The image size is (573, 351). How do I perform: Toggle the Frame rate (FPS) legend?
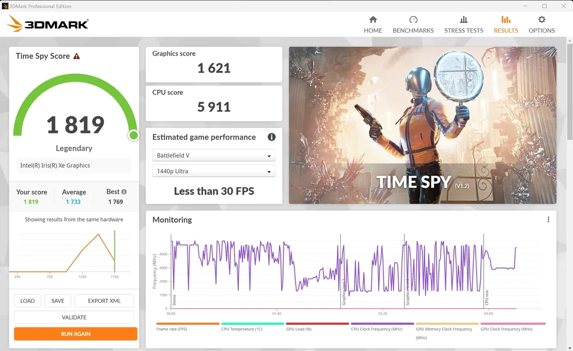tap(188, 326)
